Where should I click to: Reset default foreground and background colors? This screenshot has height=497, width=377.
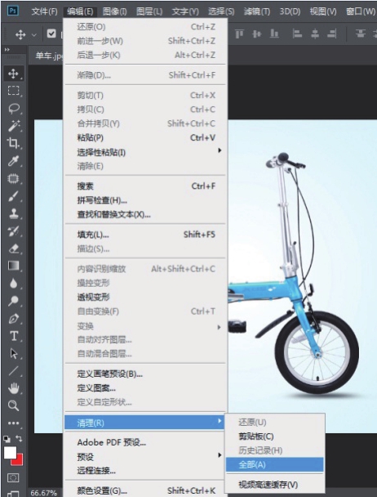7,439
